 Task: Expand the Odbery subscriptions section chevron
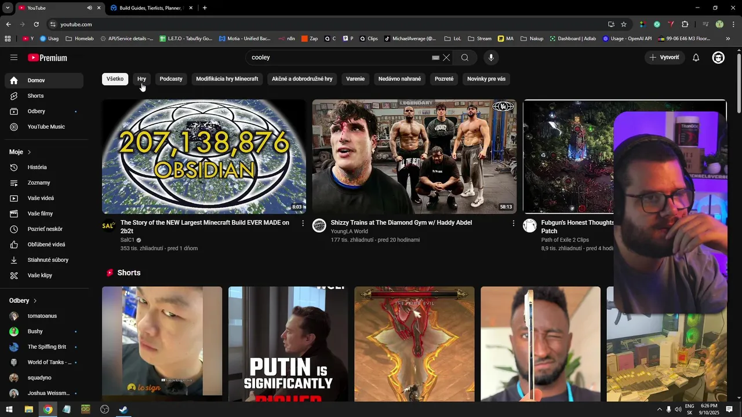click(35, 301)
